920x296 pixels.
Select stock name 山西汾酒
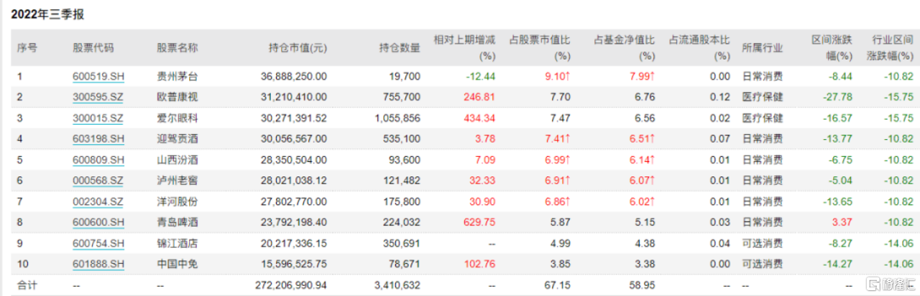click(x=178, y=160)
